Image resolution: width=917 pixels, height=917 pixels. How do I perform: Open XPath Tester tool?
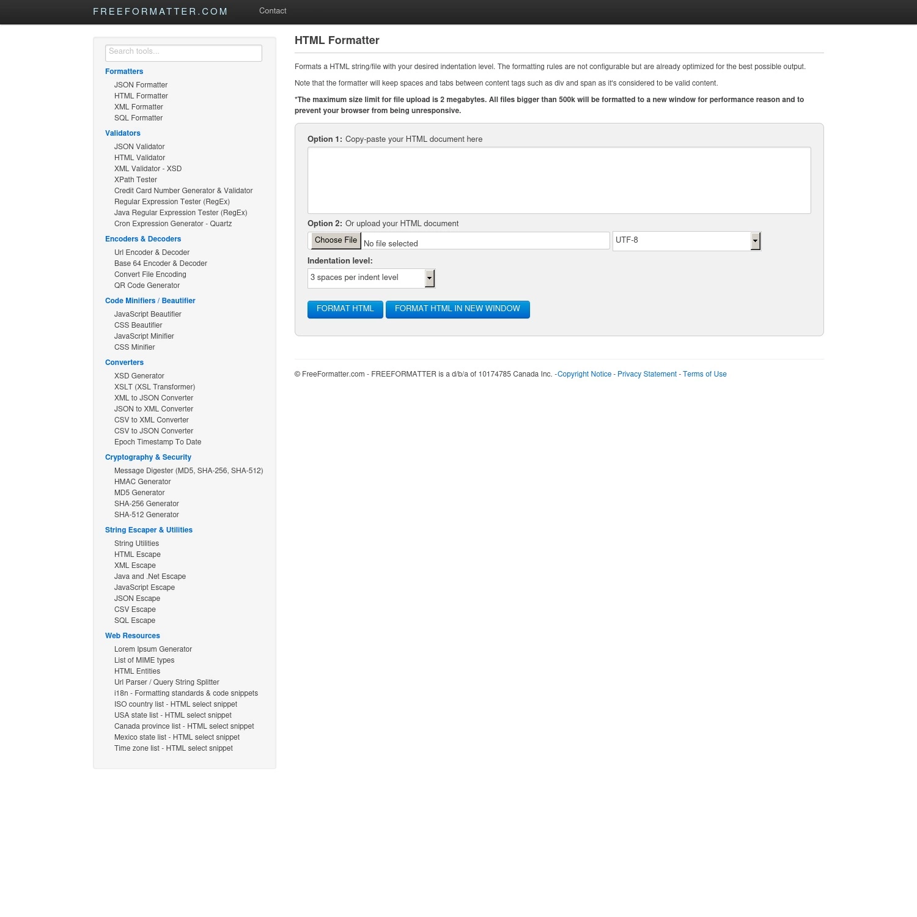136,180
